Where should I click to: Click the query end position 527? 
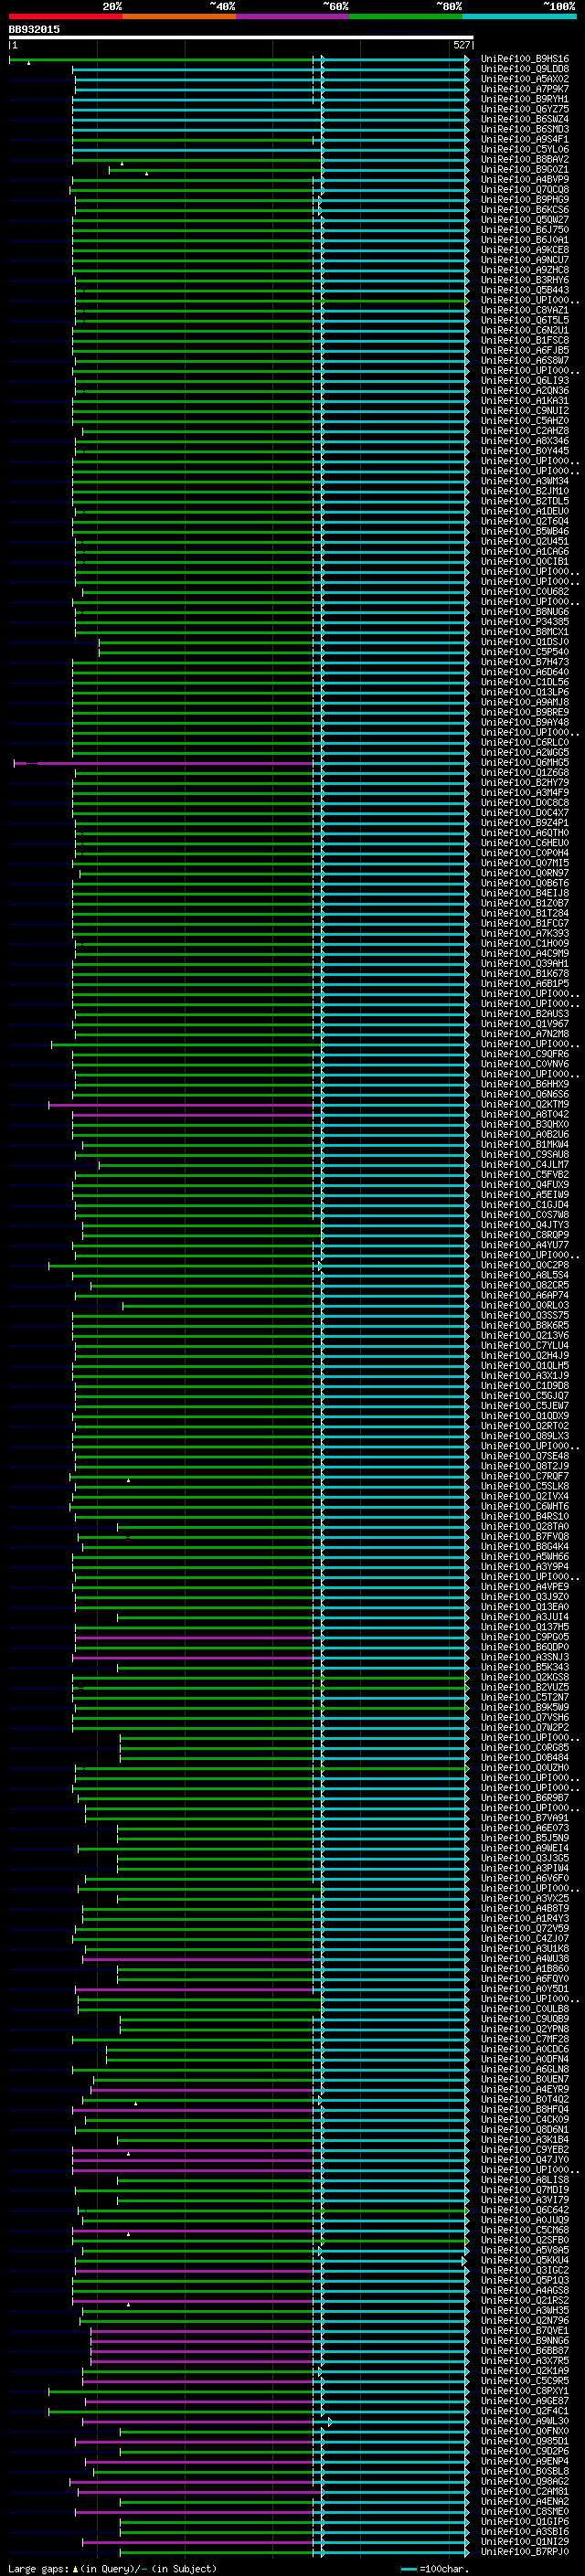461,45
